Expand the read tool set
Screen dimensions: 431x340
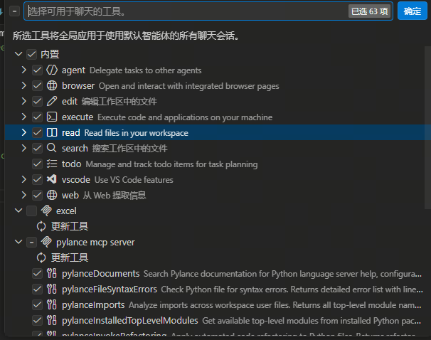point(24,132)
